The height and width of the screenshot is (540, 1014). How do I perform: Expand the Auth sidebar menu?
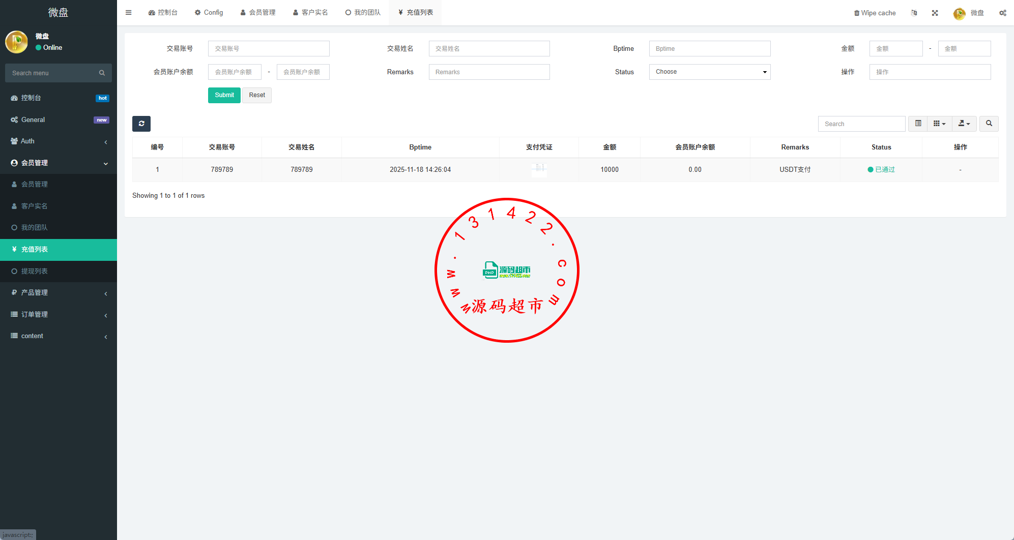pyautogui.click(x=58, y=141)
